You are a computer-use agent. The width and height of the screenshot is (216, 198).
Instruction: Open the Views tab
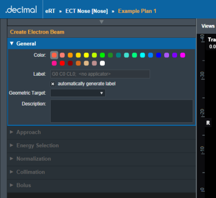coord(208,26)
